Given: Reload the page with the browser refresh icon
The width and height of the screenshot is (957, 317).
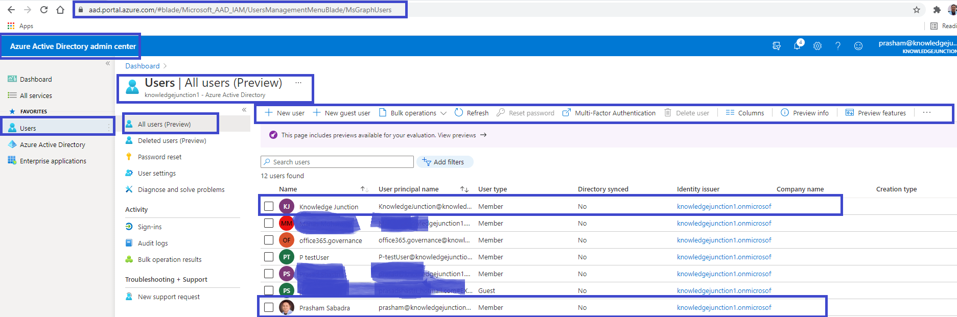Looking at the screenshot, I should click(x=44, y=10).
